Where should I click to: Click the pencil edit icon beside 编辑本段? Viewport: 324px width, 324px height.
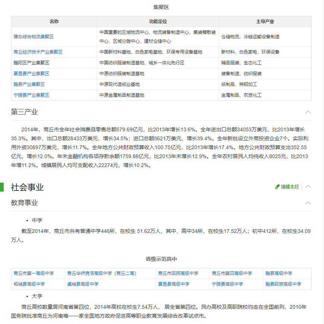pyautogui.click(x=277, y=187)
